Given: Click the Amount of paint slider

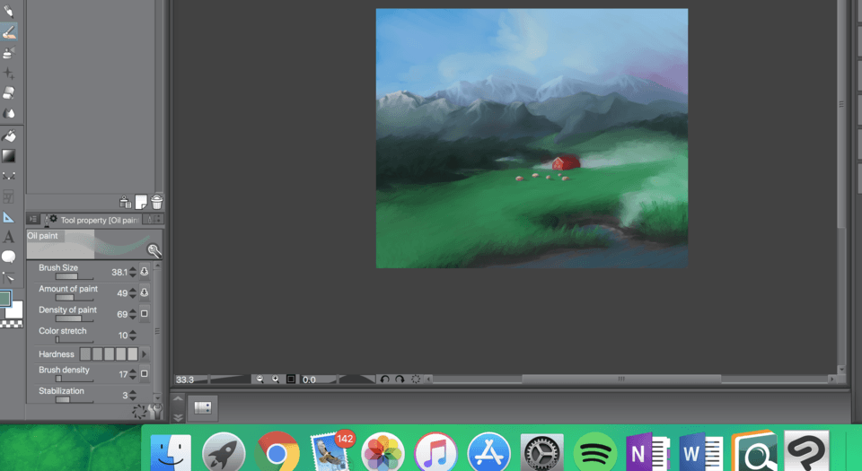Looking at the screenshot, I should point(75,298).
